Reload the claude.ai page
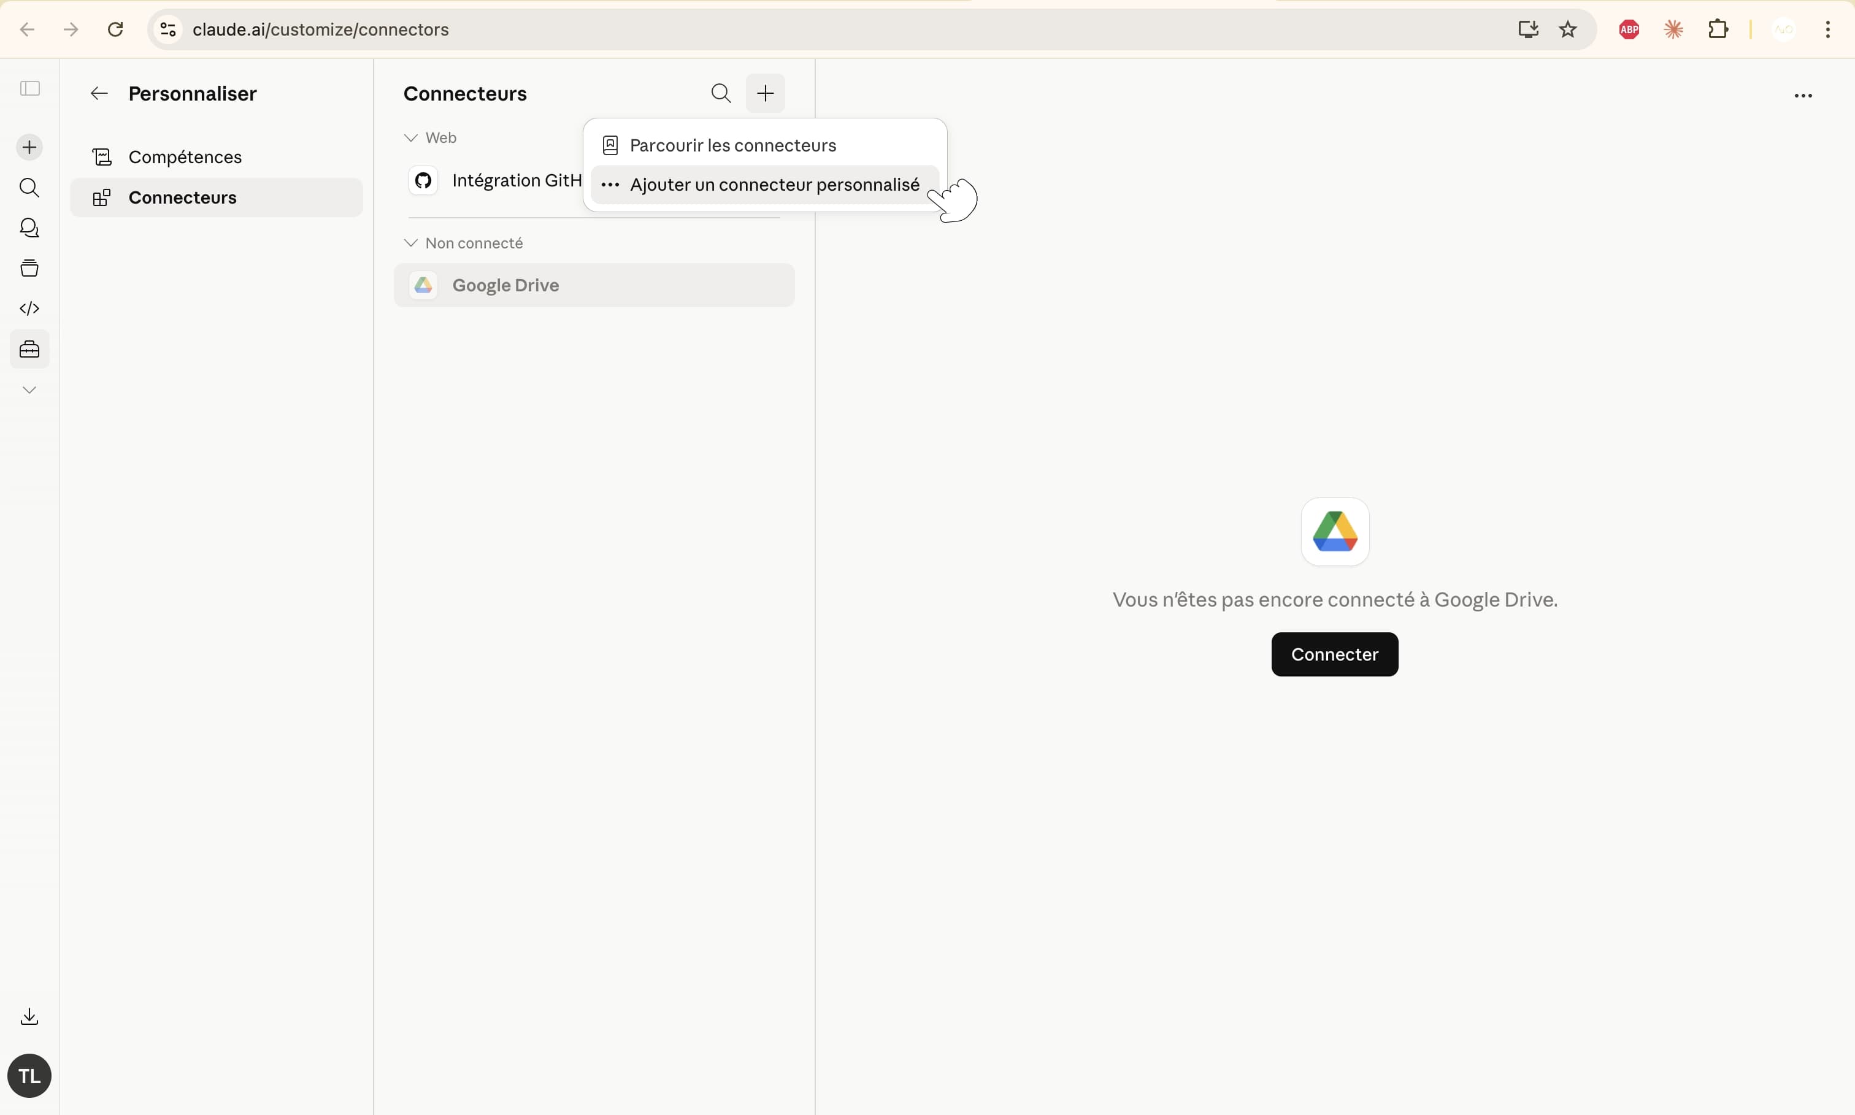 coord(115,29)
